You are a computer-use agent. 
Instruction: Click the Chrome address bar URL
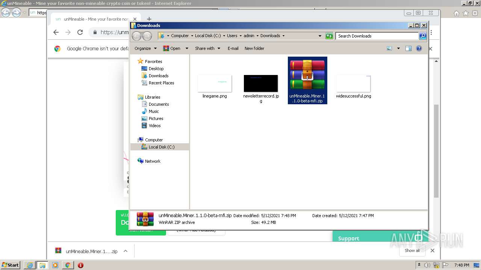(x=115, y=32)
